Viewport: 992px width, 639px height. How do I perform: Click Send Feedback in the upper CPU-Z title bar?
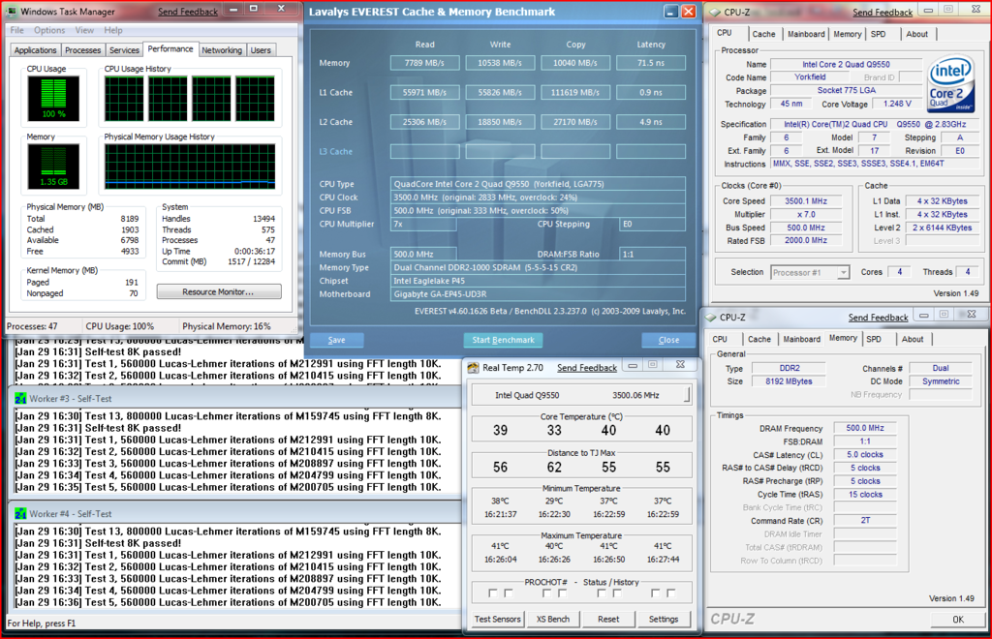click(883, 12)
